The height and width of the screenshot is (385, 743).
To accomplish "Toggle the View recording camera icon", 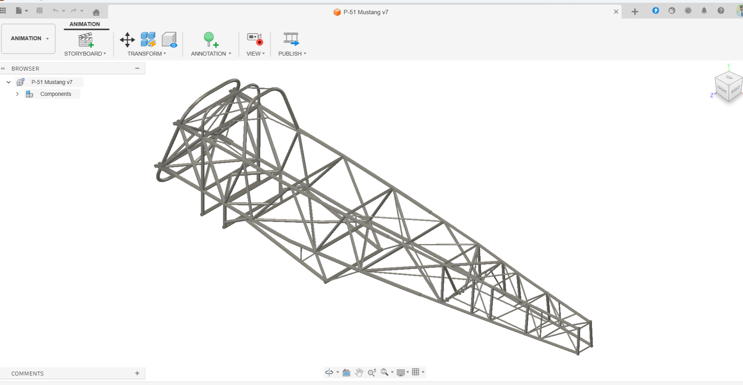I will pos(255,39).
